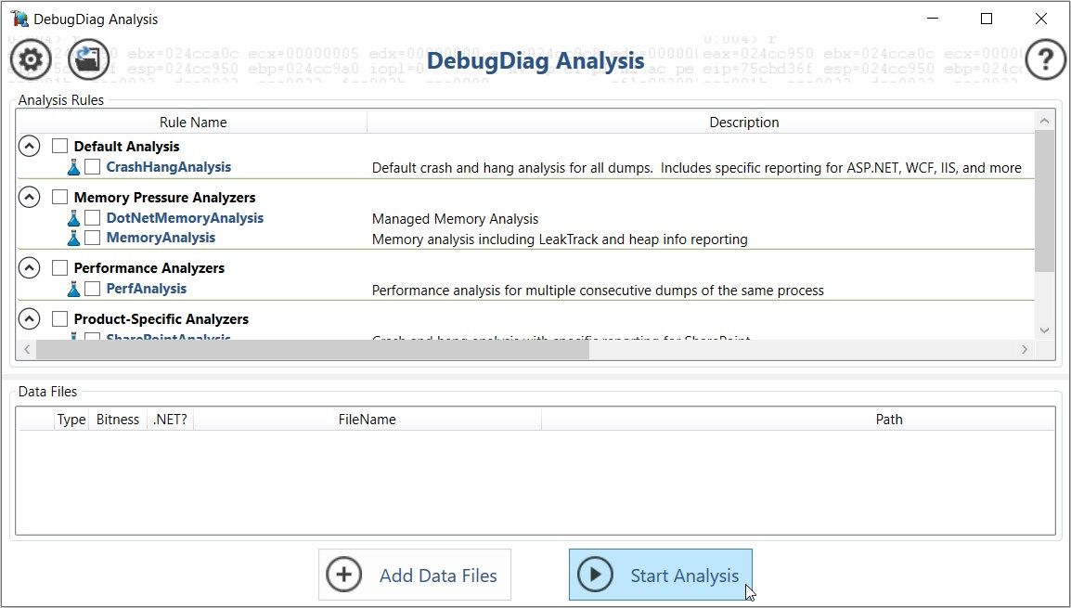1071x608 pixels.
Task: Click the horizontal scrollbar right arrow
Action: 1025,350
